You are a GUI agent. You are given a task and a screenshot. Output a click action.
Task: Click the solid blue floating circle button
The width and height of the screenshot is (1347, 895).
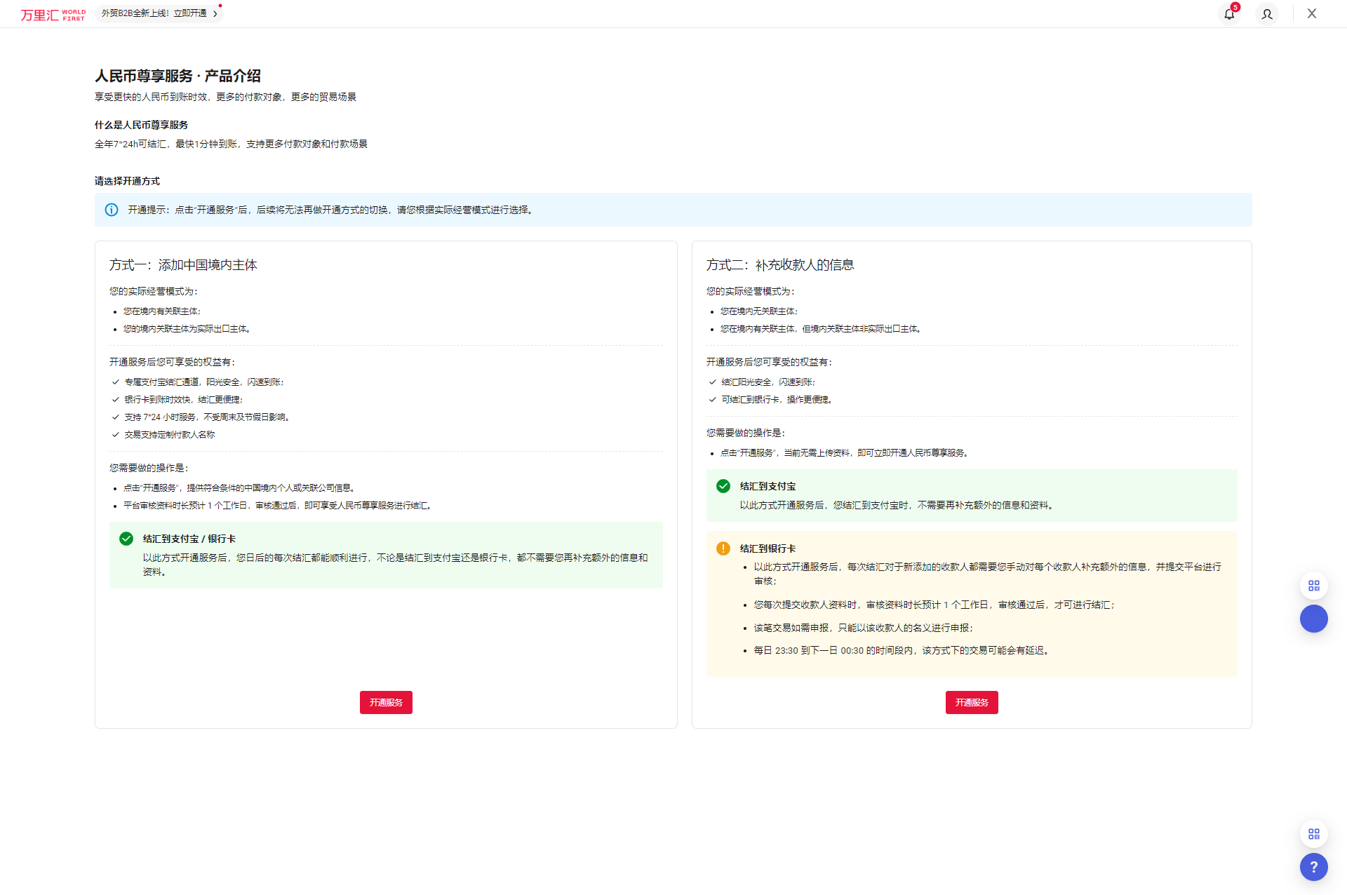tap(1313, 619)
